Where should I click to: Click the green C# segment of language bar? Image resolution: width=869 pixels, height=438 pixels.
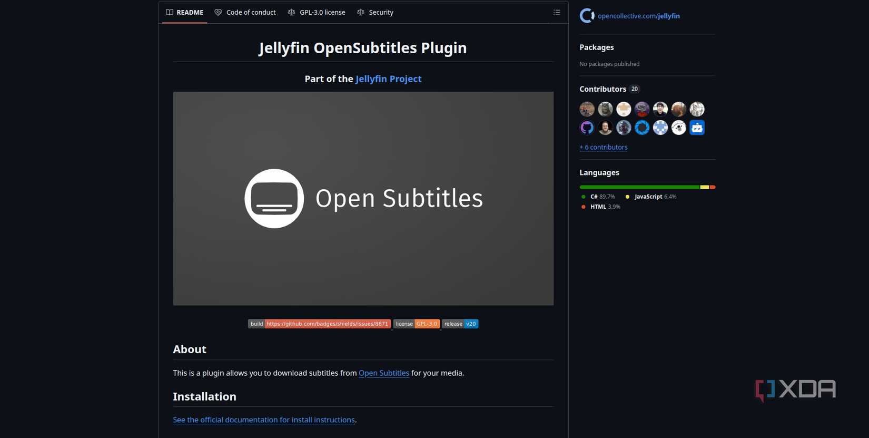pos(640,187)
